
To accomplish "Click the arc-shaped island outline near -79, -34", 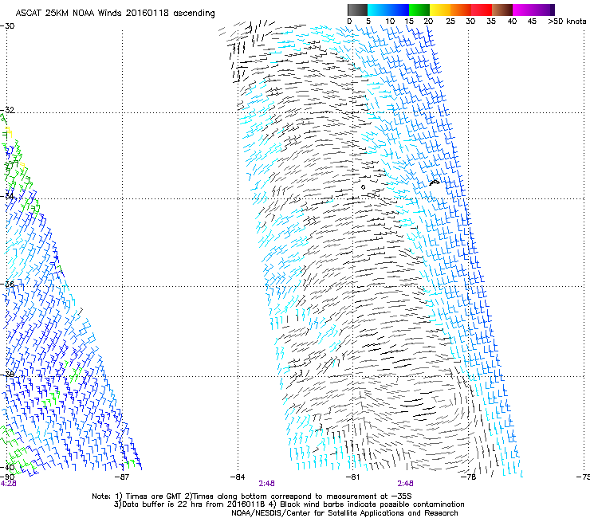I will point(435,182).
